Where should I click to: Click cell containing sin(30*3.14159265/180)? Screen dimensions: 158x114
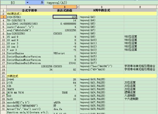[30, 24]
